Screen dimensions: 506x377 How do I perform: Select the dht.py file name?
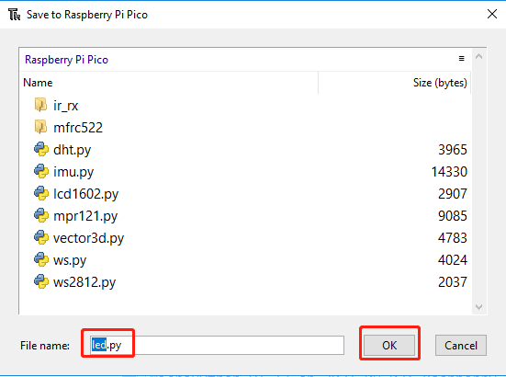pyautogui.click(x=72, y=150)
